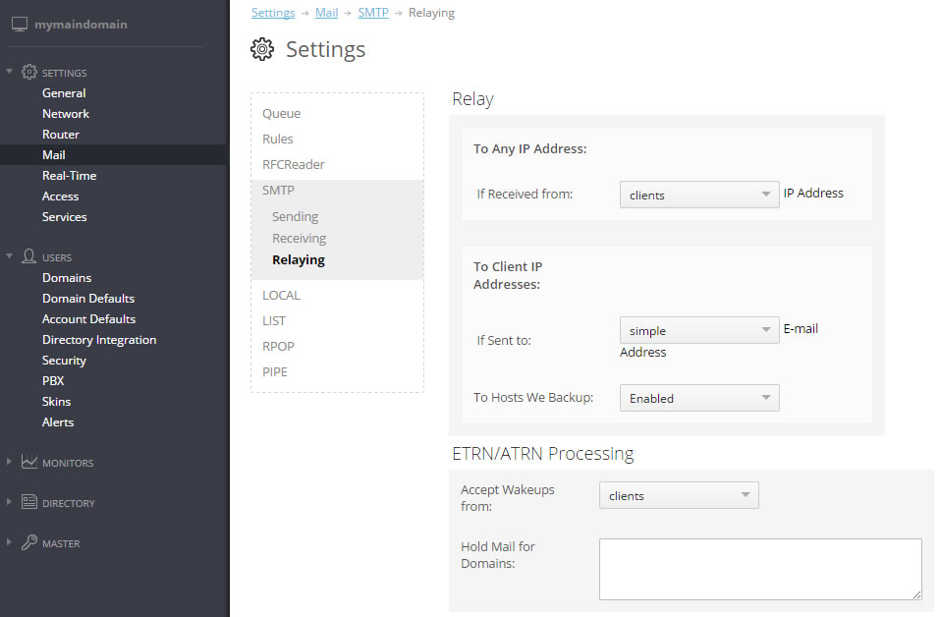Image resolution: width=941 pixels, height=617 pixels.
Task: Click the large gear icon beside Settings heading
Action: [x=262, y=49]
